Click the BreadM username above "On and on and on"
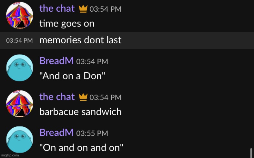This screenshot has width=254, height=158. (x=56, y=132)
